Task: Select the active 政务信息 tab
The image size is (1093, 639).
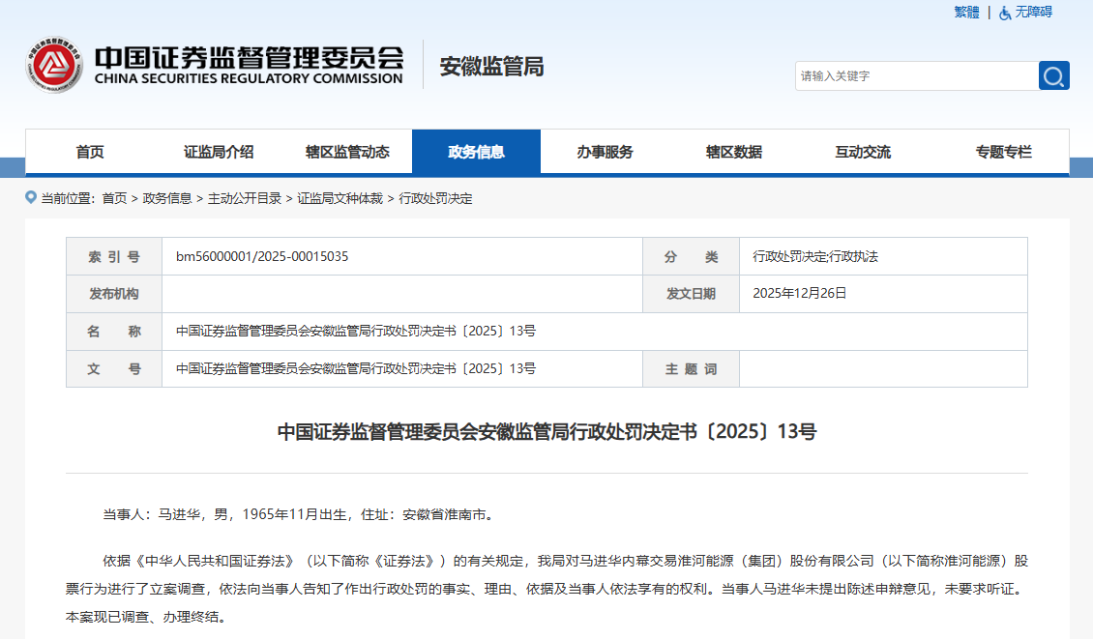Action: pos(478,151)
